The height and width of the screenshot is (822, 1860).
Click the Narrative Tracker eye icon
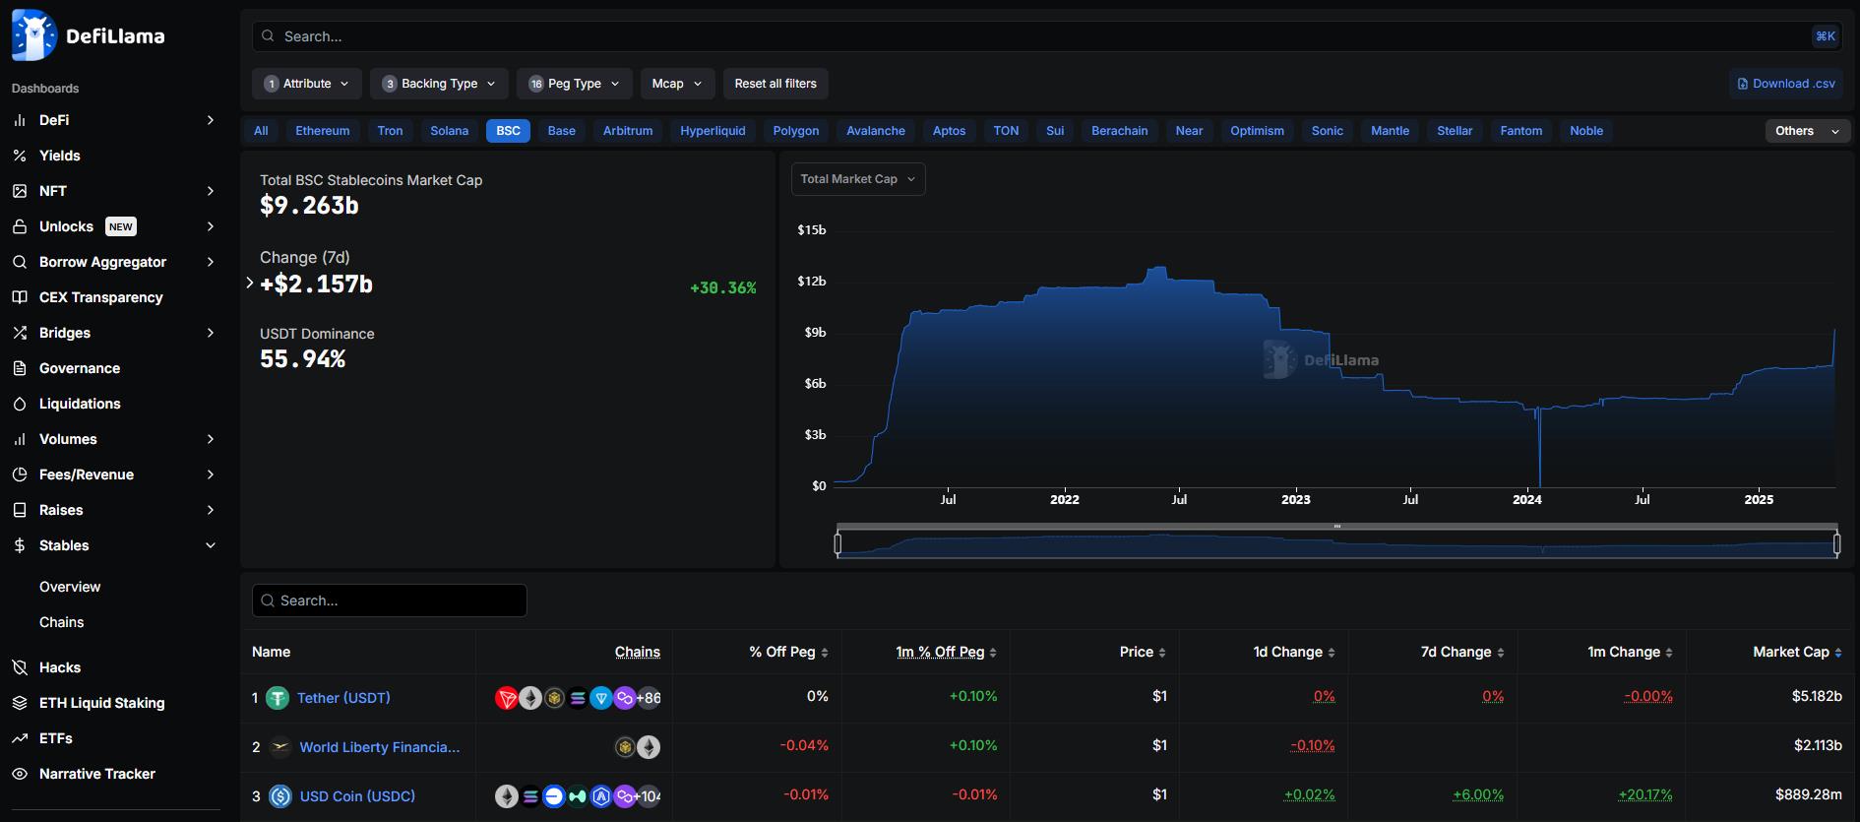pyautogui.click(x=20, y=774)
